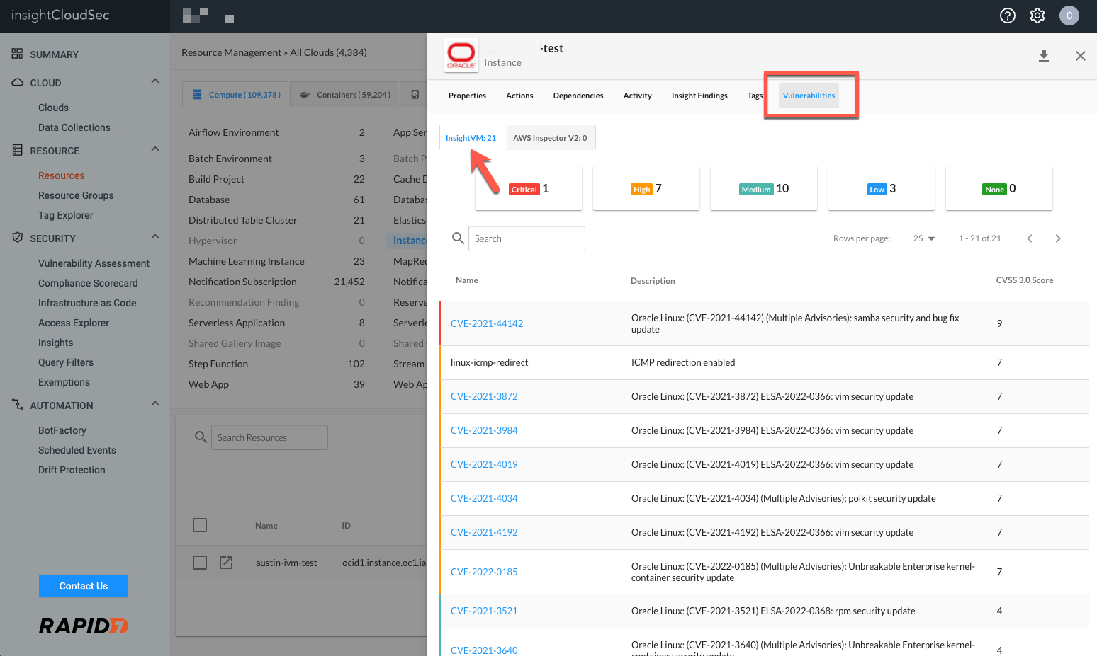Image resolution: width=1097 pixels, height=656 pixels.
Task: Go to previous page of vulnerabilities
Action: (x=1029, y=238)
